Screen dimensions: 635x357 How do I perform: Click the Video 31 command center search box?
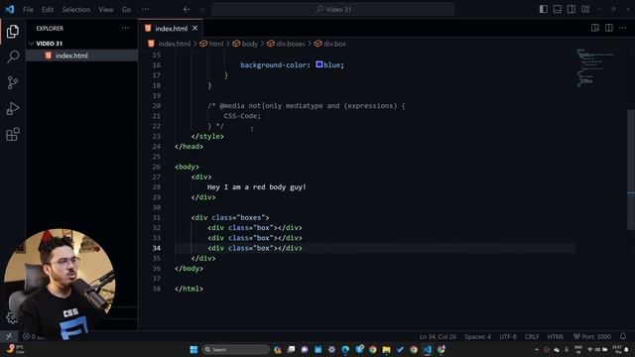click(x=333, y=9)
